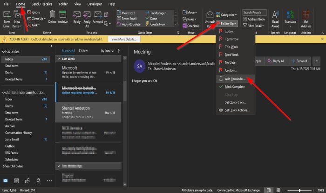The height and width of the screenshot is (193, 326).
Task: Open the By Date sort dropdown
Action: 107,51
